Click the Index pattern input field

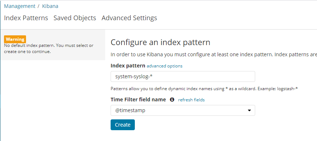coord(183,76)
